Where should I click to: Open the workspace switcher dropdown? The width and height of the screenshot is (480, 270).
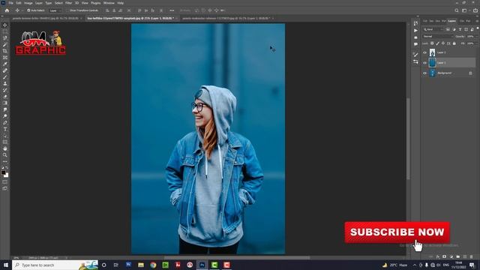[x=466, y=10]
